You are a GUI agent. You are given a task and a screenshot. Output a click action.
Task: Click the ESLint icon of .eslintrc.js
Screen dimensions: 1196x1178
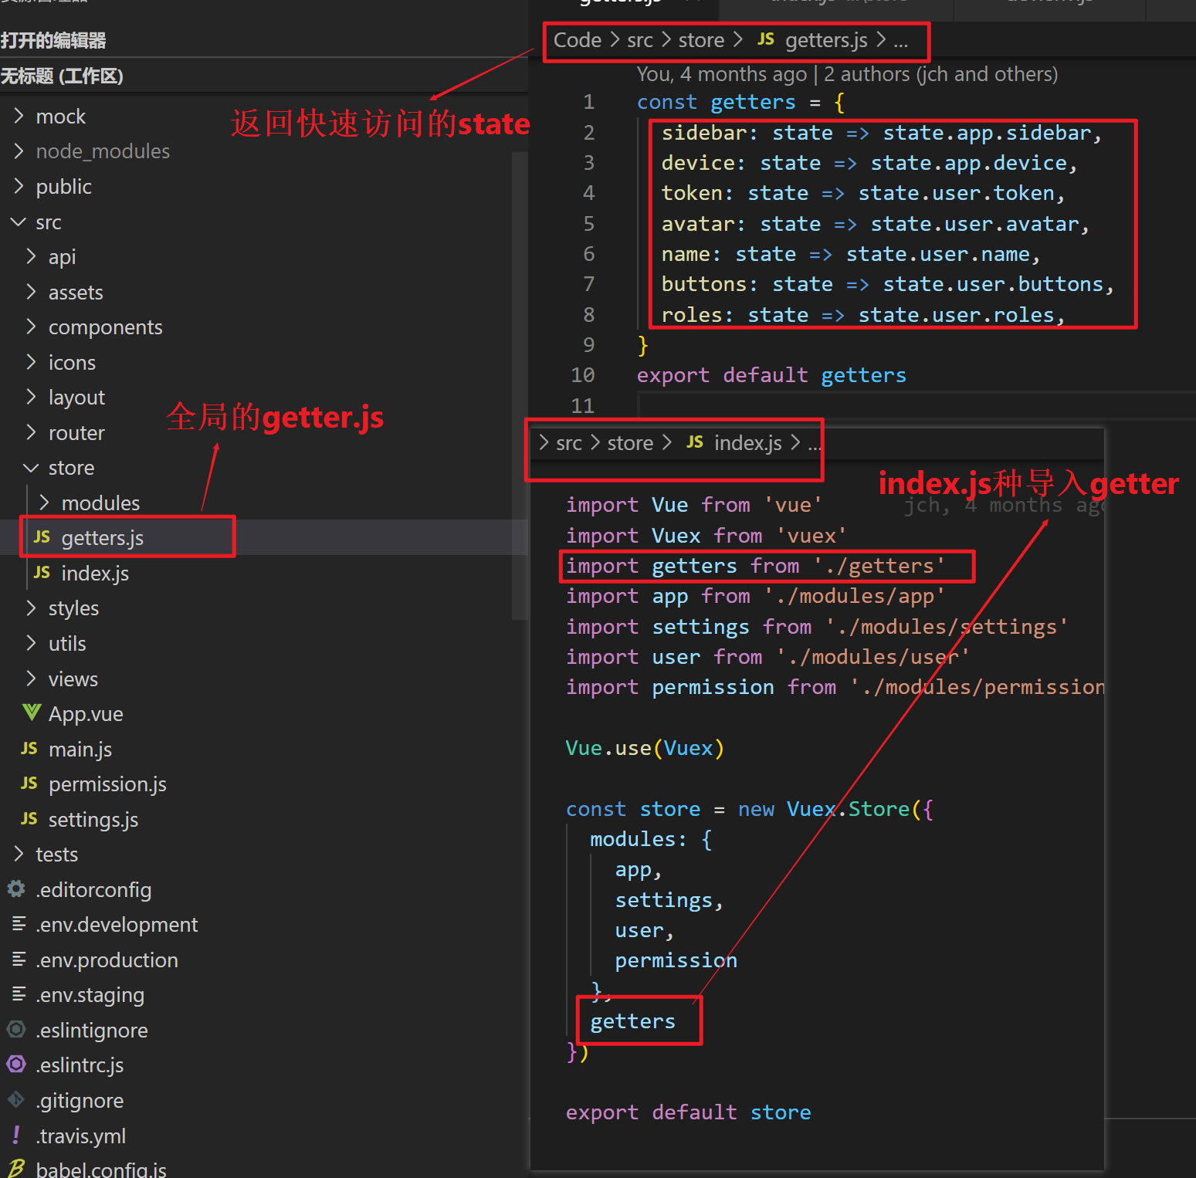(x=16, y=1065)
